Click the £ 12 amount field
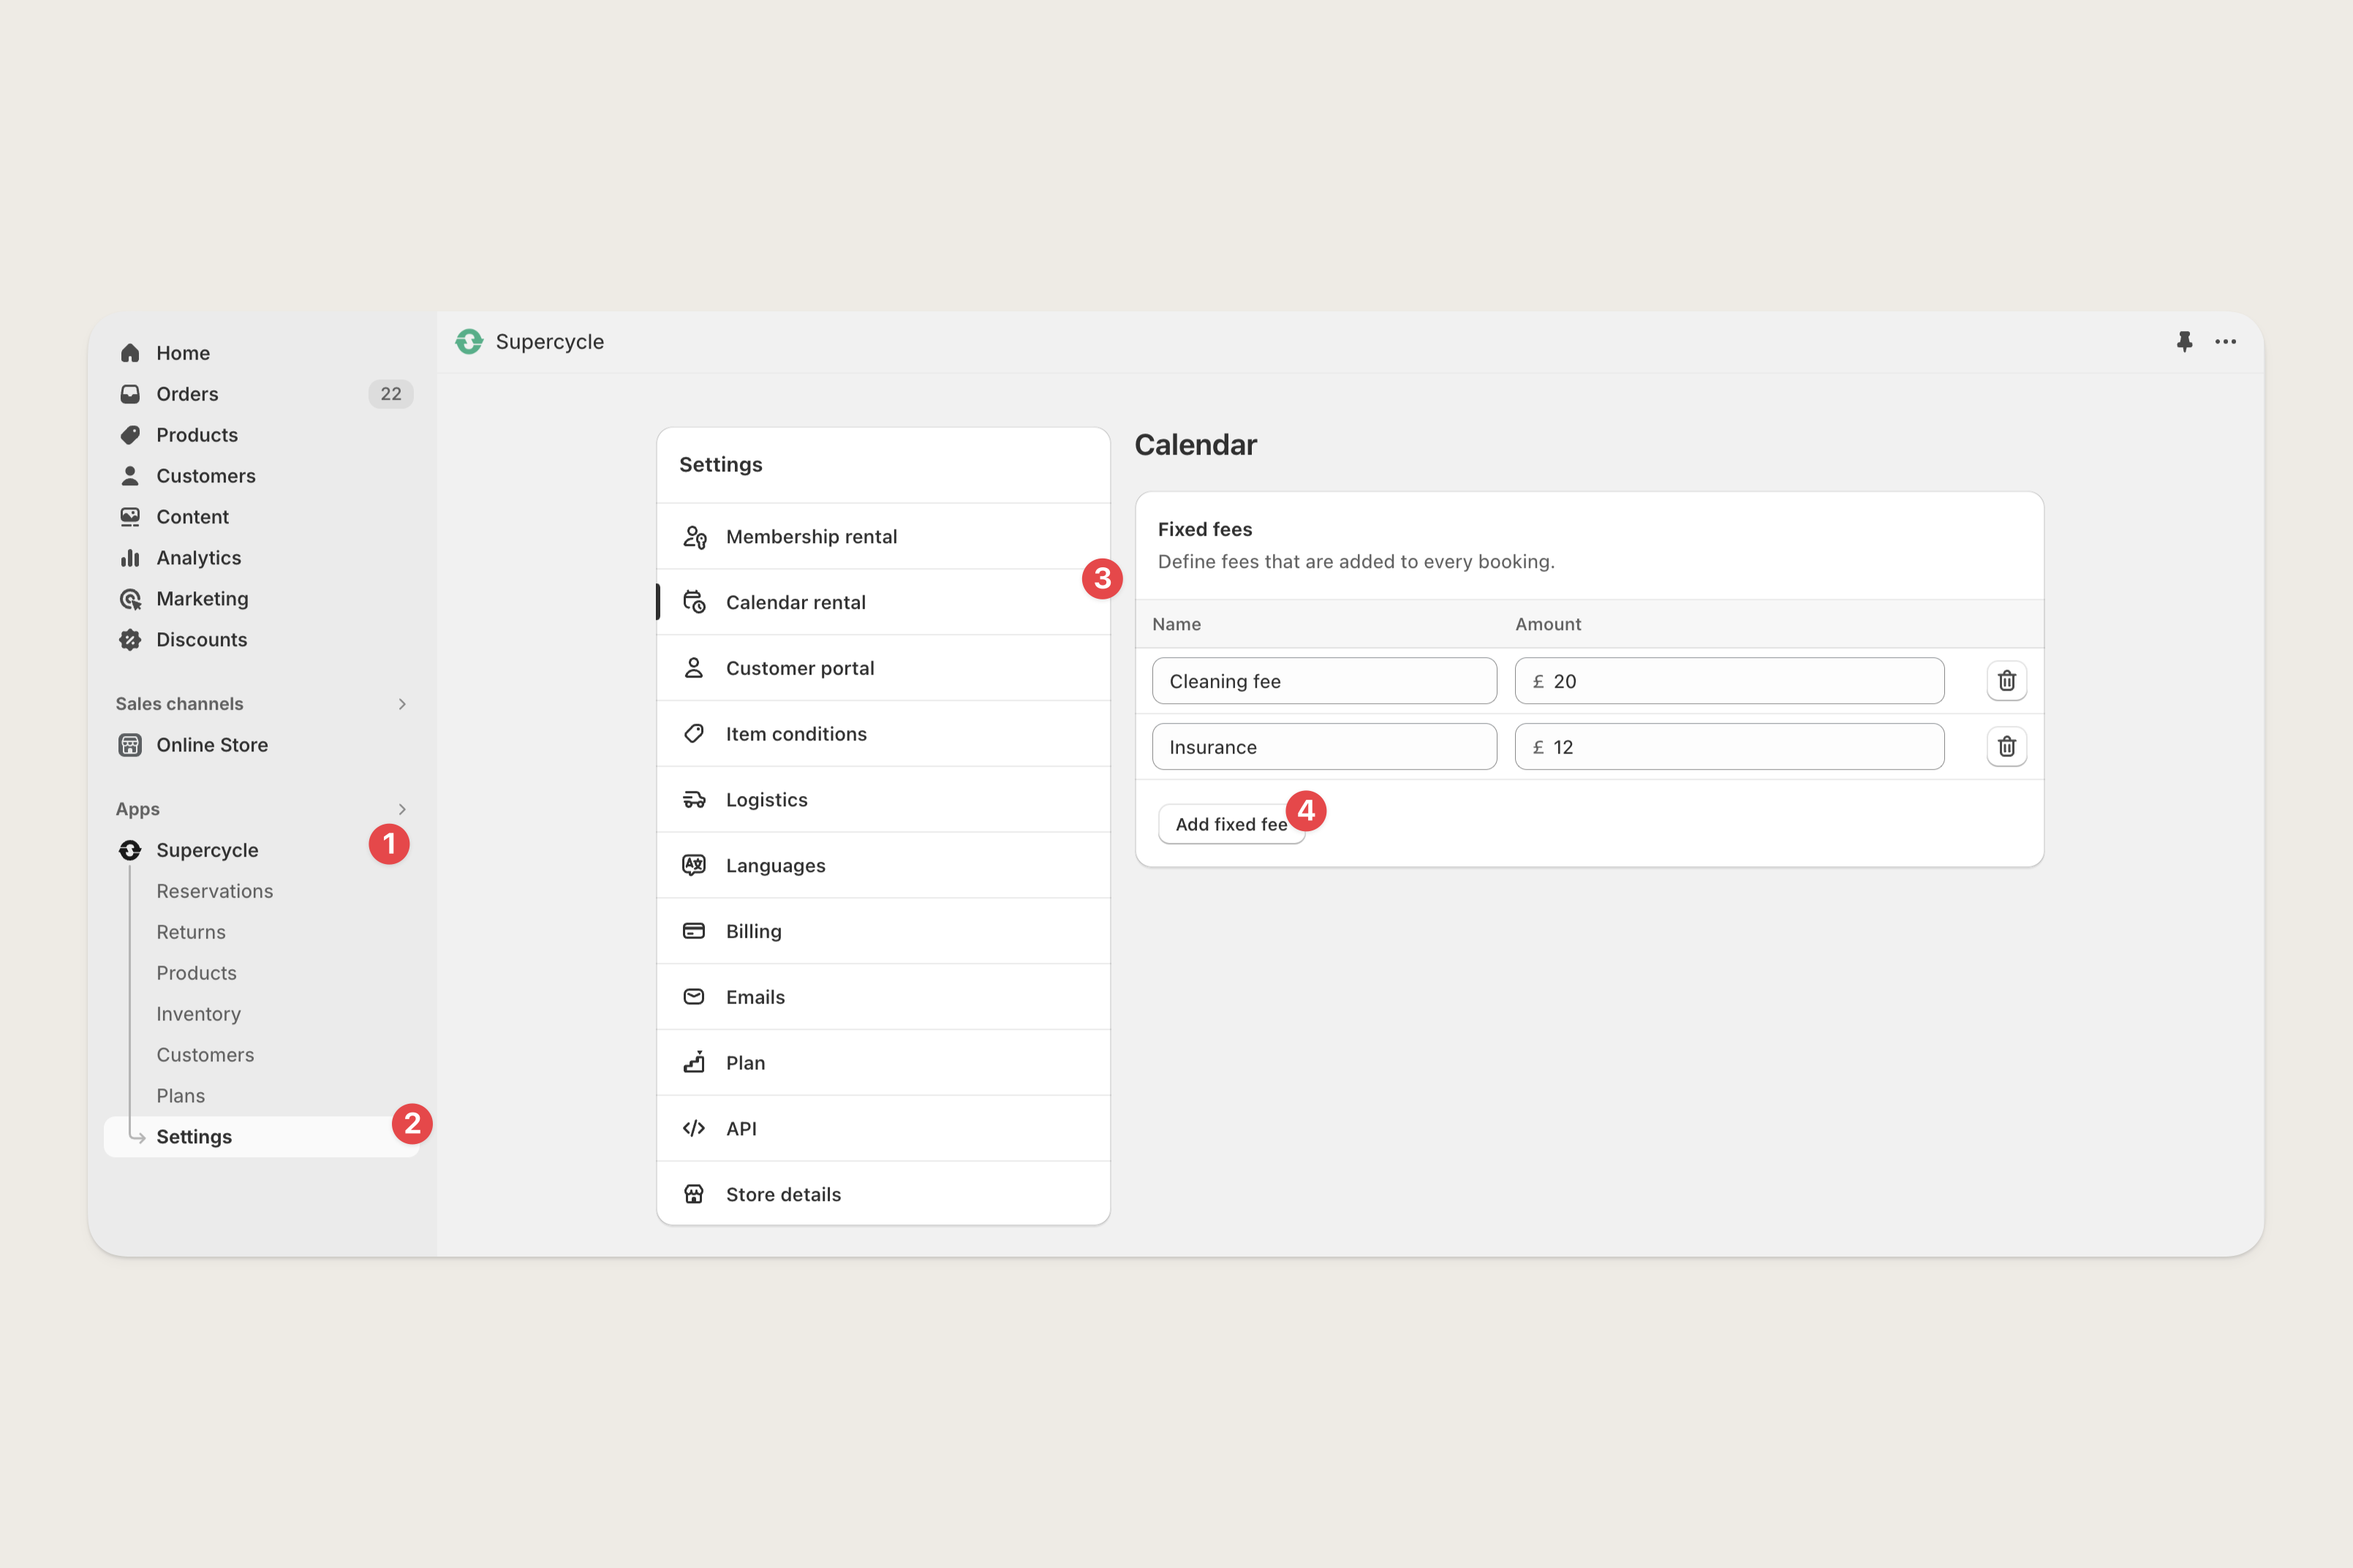This screenshot has height=1568, width=2353. click(x=1729, y=747)
